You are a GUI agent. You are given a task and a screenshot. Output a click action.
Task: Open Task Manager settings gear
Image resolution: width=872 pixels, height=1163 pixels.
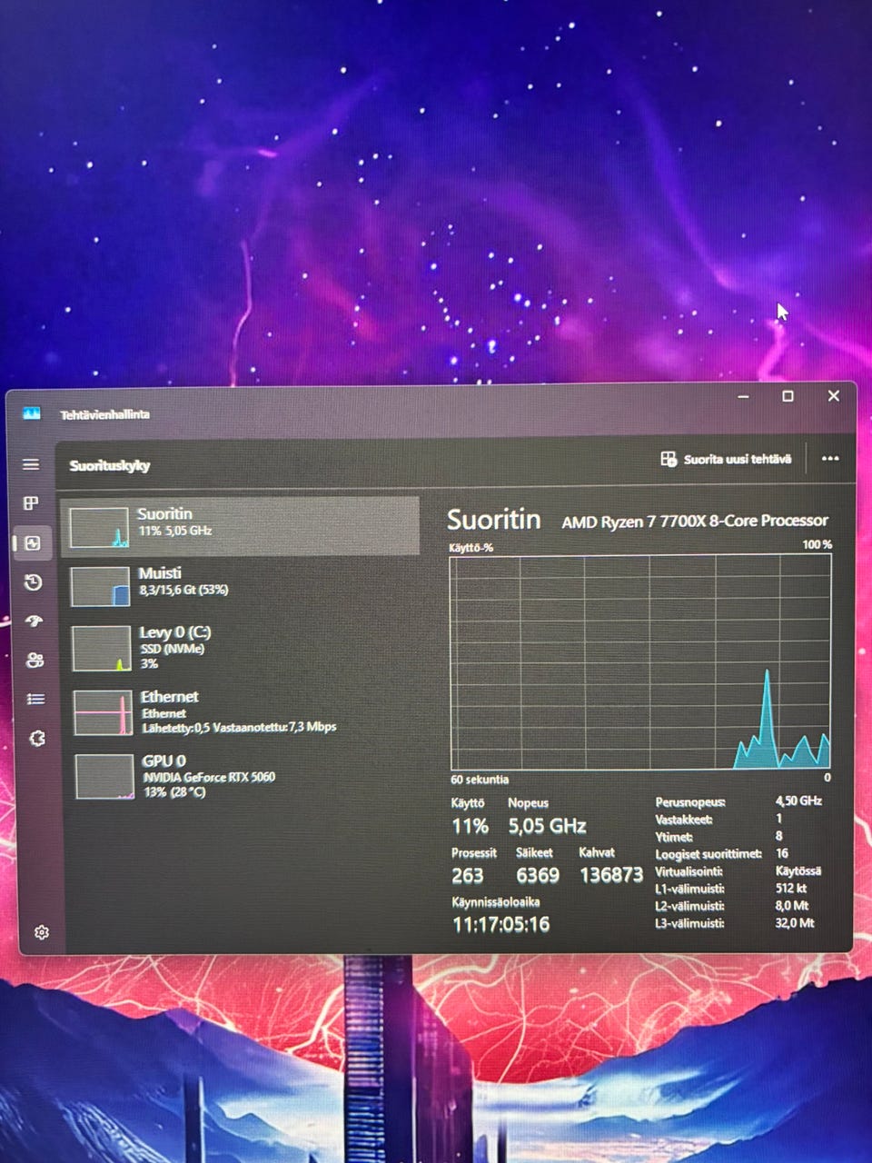(42, 932)
